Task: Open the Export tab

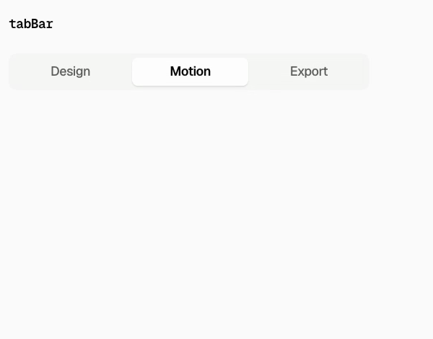Action: [309, 71]
